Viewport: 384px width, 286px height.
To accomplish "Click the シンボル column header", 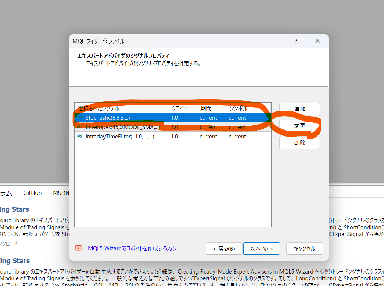I will pyautogui.click(x=249, y=108).
